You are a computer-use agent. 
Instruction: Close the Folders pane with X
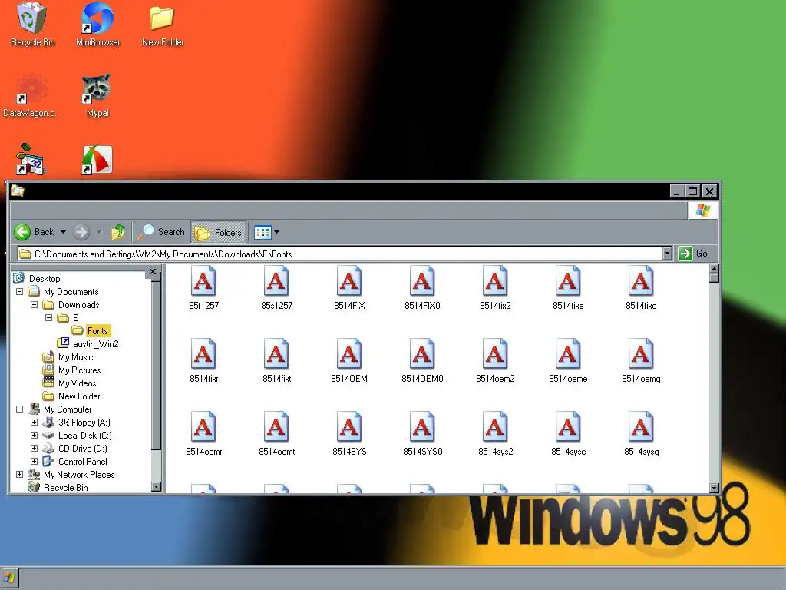point(153,272)
